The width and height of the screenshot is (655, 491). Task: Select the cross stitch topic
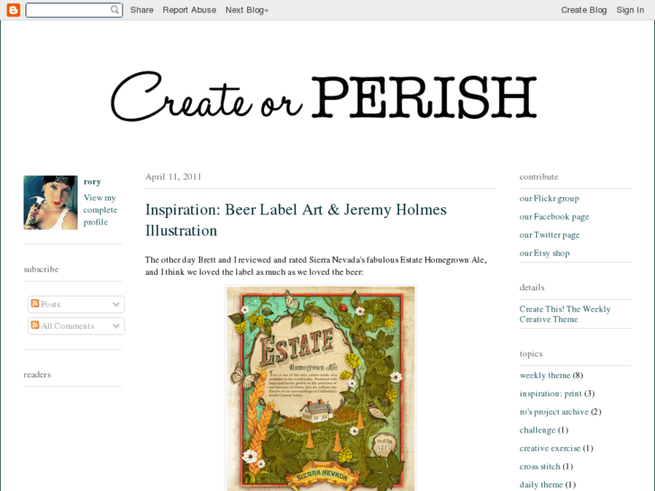coord(540,467)
